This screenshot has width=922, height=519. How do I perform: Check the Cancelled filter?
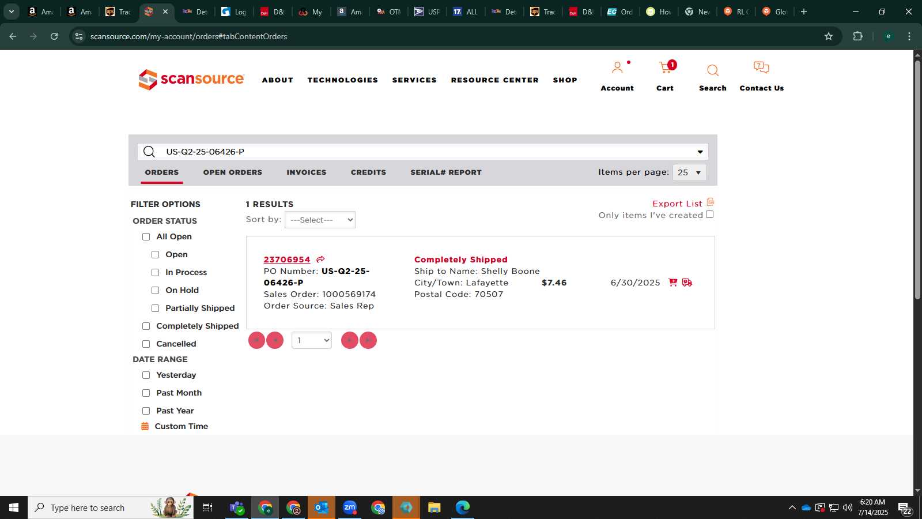146,344
